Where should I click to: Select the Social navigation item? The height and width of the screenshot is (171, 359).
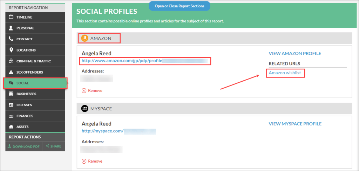35,83
